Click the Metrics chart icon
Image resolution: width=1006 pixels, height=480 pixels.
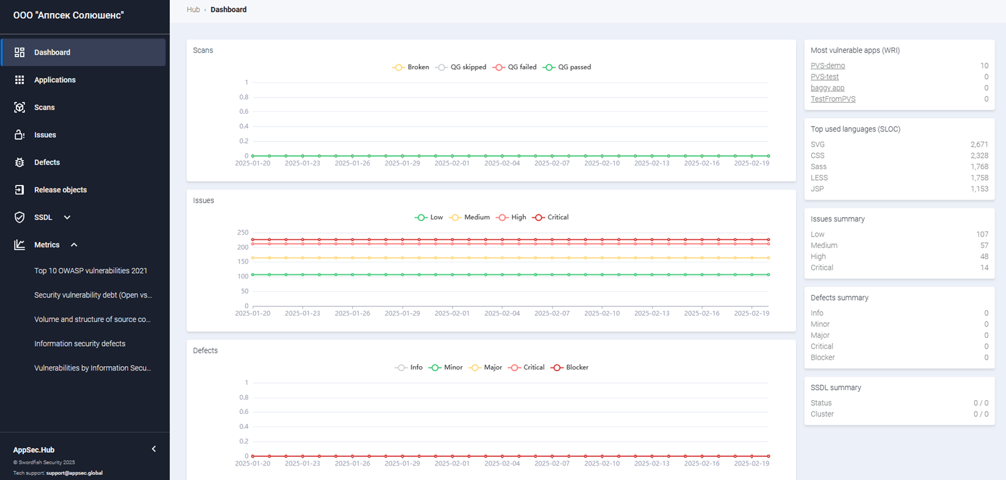click(x=19, y=245)
